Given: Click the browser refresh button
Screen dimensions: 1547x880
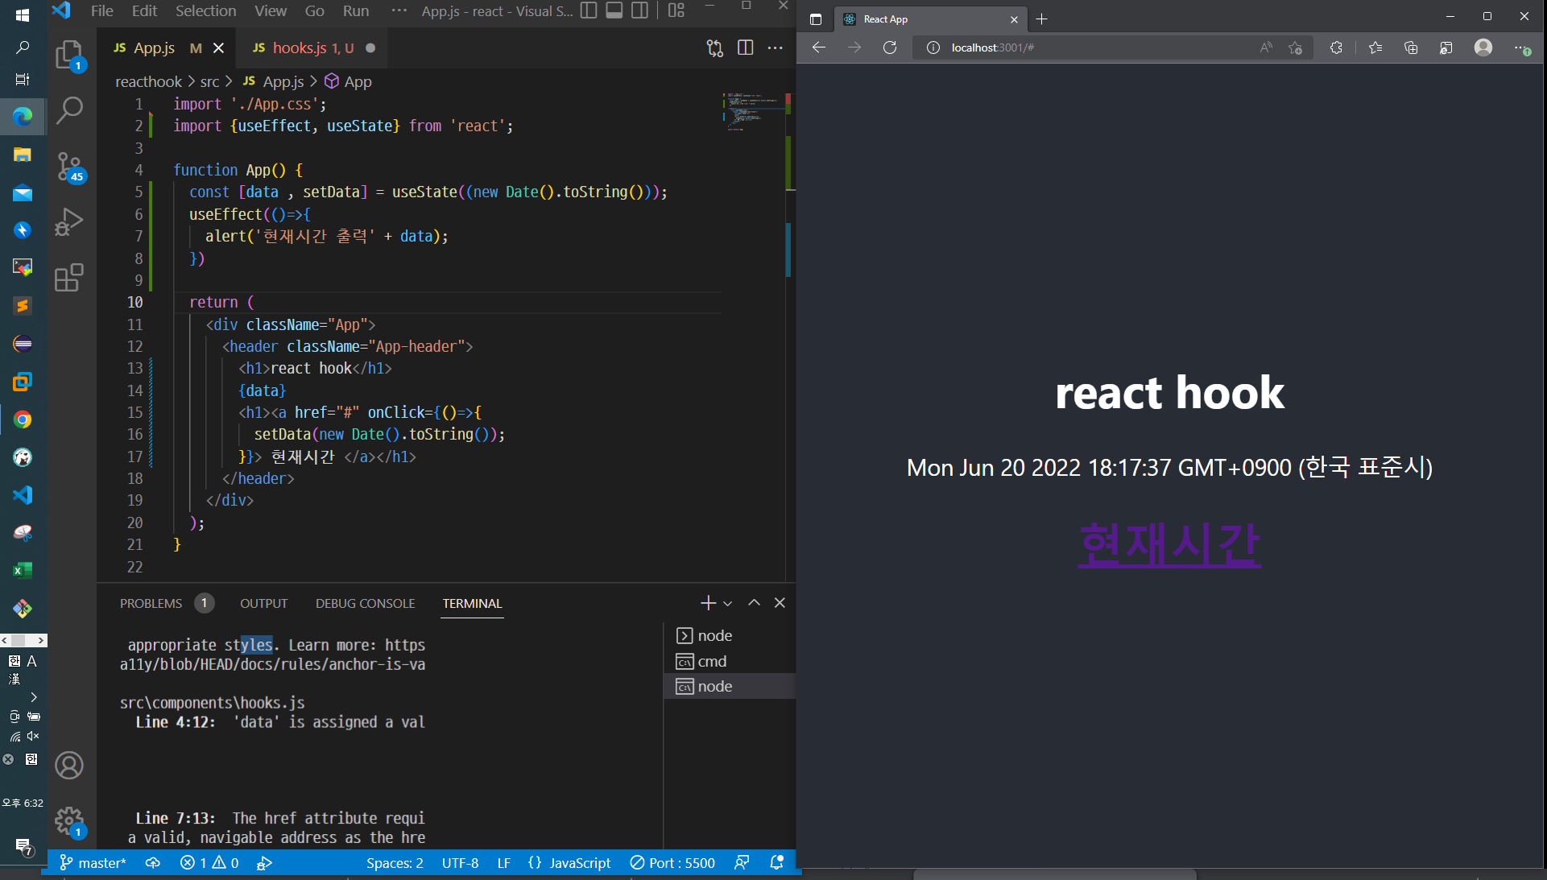Looking at the screenshot, I should click(889, 48).
